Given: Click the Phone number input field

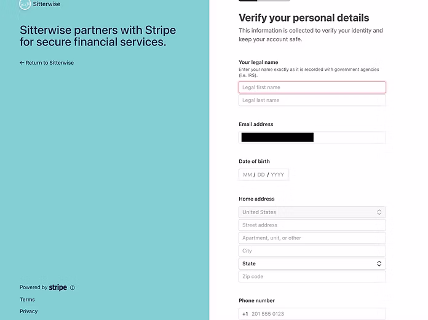Looking at the screenshot, I should [x=317, y=314].
